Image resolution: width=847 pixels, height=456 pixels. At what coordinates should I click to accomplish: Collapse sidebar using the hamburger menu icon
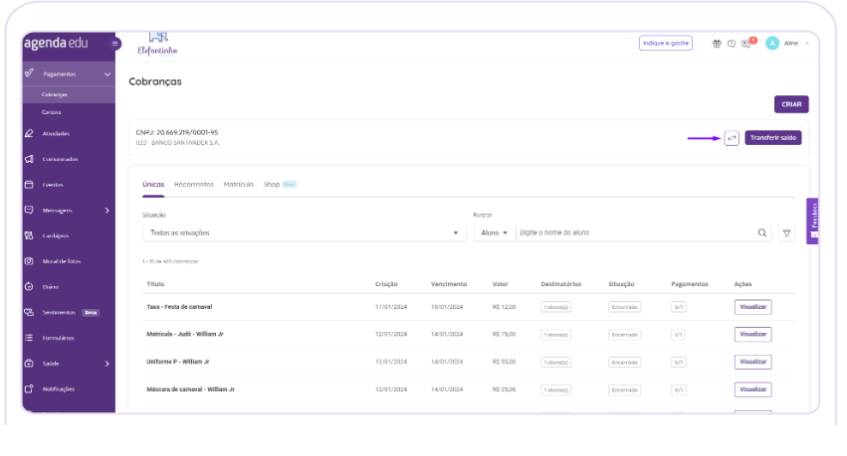tap(114, 44)
